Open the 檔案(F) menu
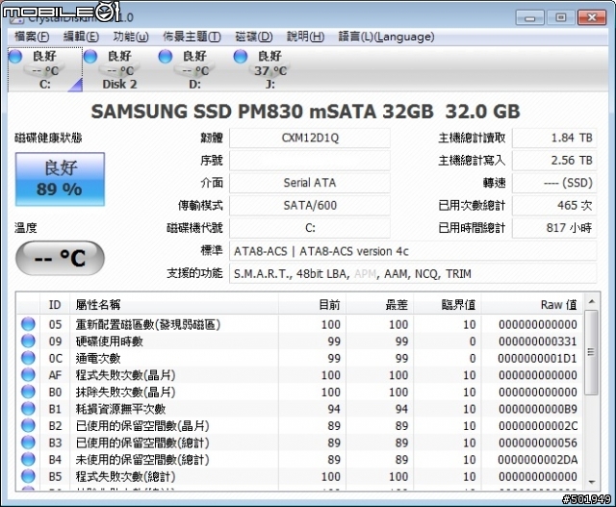This screenshot has height=507, width=616. (32, 37)
